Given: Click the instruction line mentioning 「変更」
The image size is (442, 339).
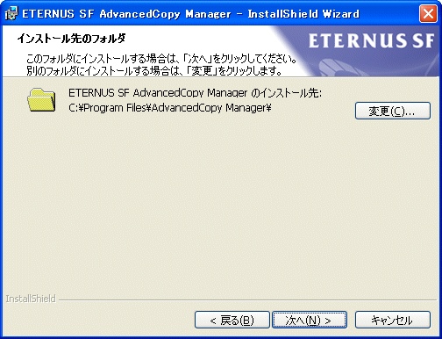Looking at the screenshot, I should 154,71.
